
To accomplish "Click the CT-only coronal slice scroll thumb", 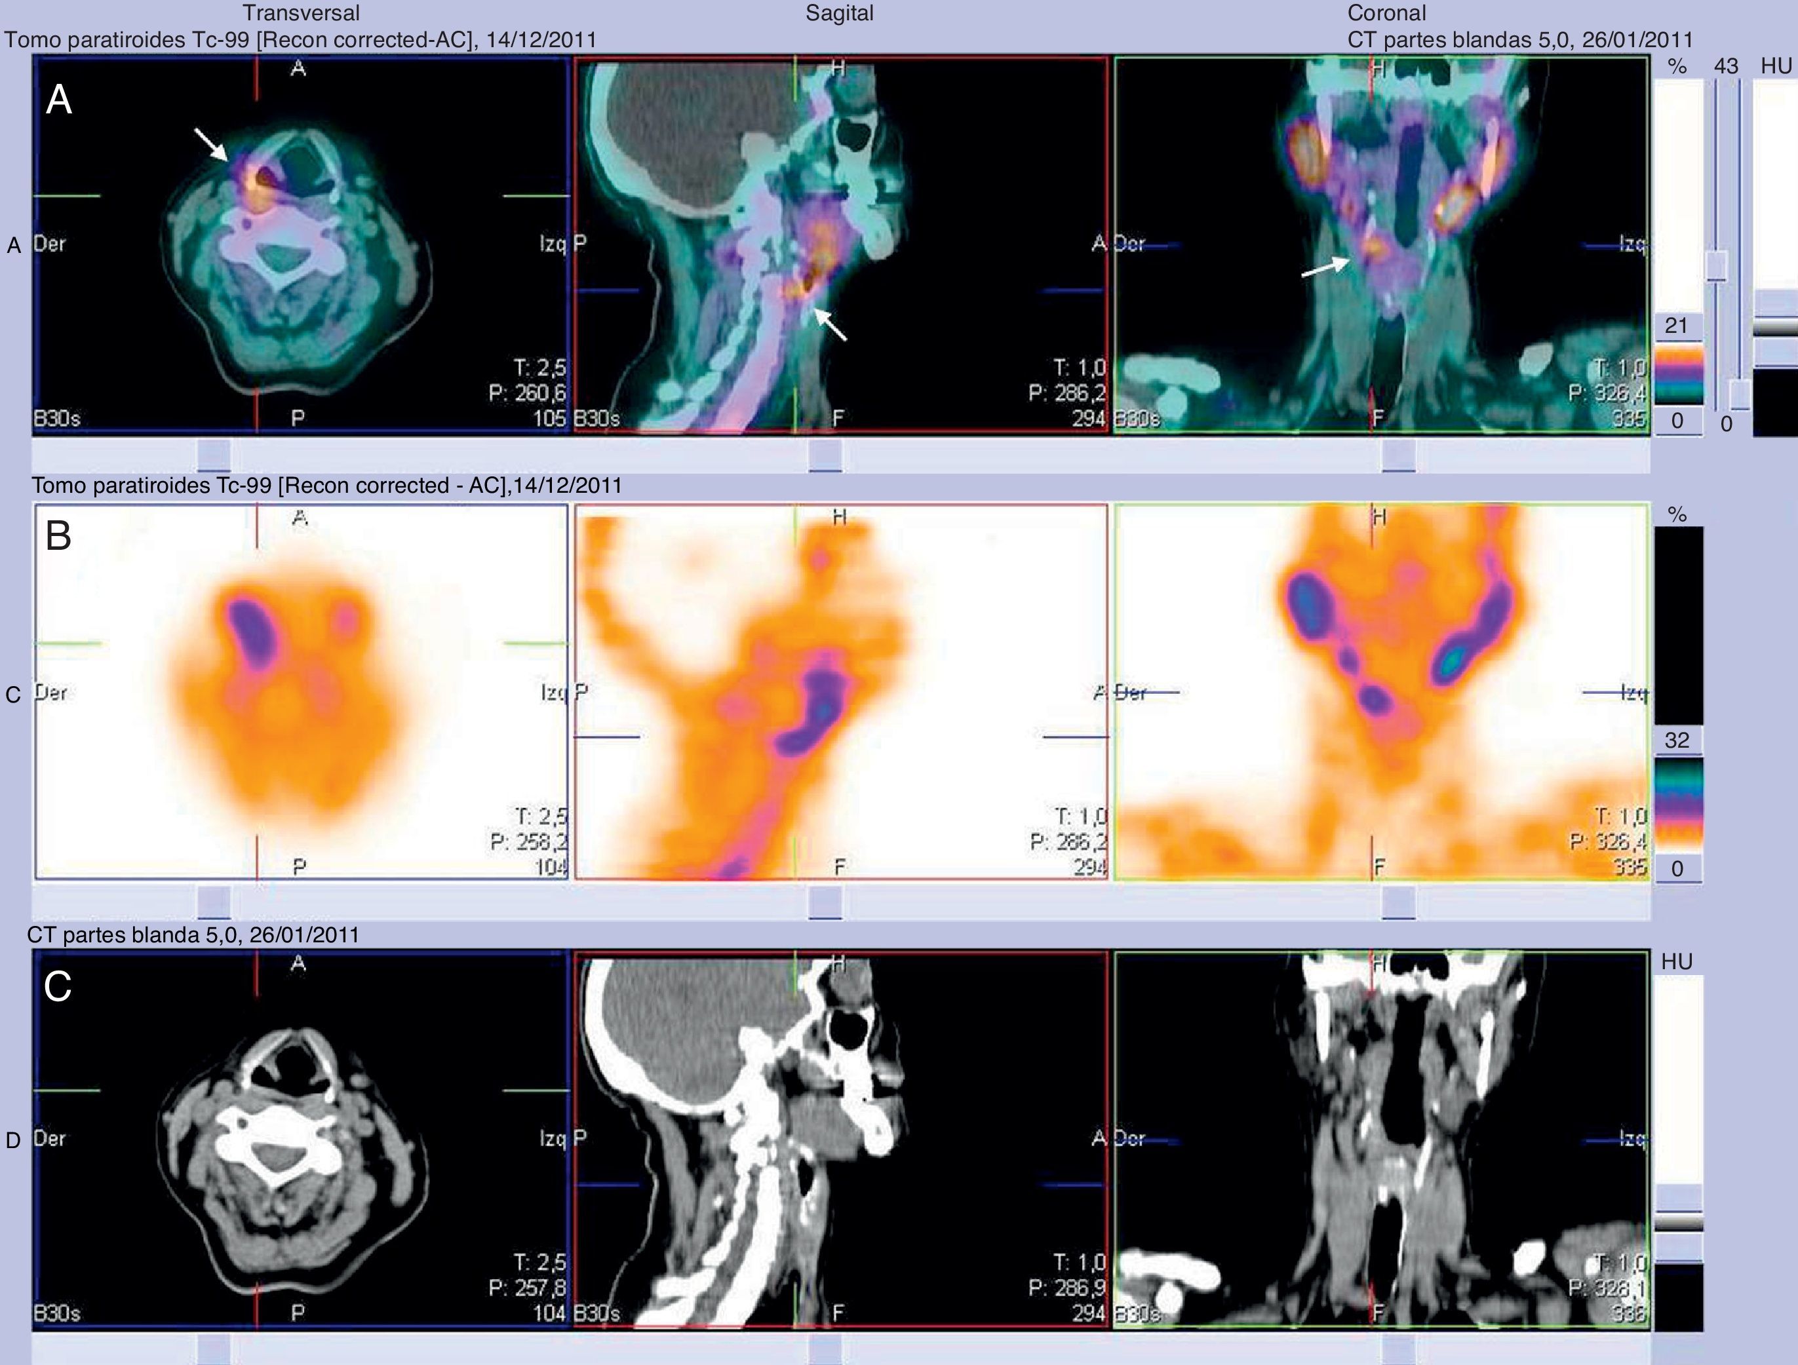I will [x=1398, y=1349].
